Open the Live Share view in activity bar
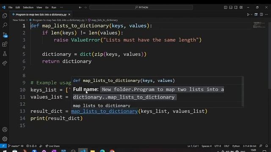This screenshot has height=152, width=271. tap(5, 63)
